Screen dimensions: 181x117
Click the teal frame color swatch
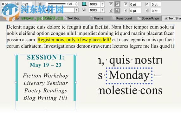(84, 4)
